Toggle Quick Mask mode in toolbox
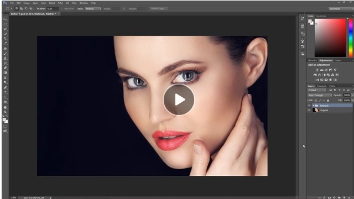 pos(5,126)
